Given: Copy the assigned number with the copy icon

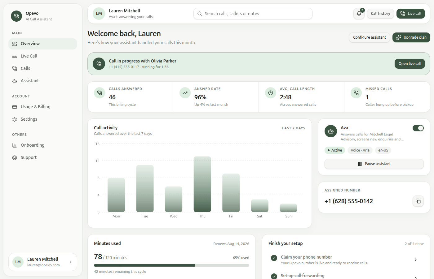Looking at the screenshot, I should [x=418, y=201].
